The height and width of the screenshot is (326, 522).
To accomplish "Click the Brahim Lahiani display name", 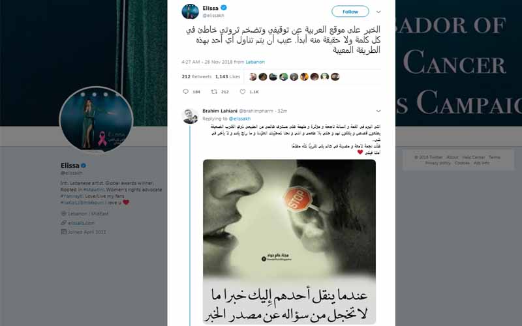I will pos(220,111).
